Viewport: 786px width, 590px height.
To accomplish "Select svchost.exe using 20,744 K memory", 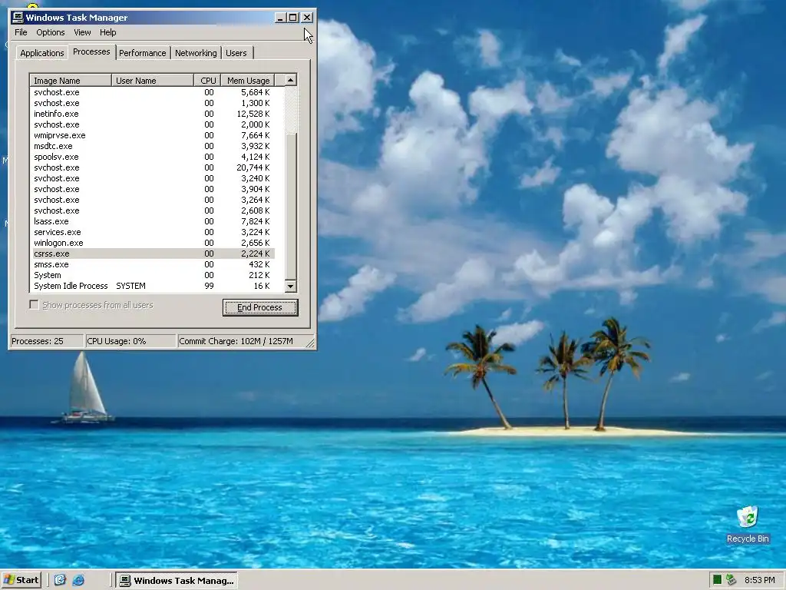I will point(153,167).
